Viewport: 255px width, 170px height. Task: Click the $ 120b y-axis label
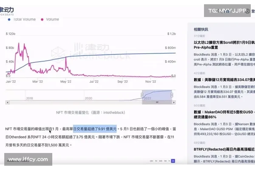point(11,34)
